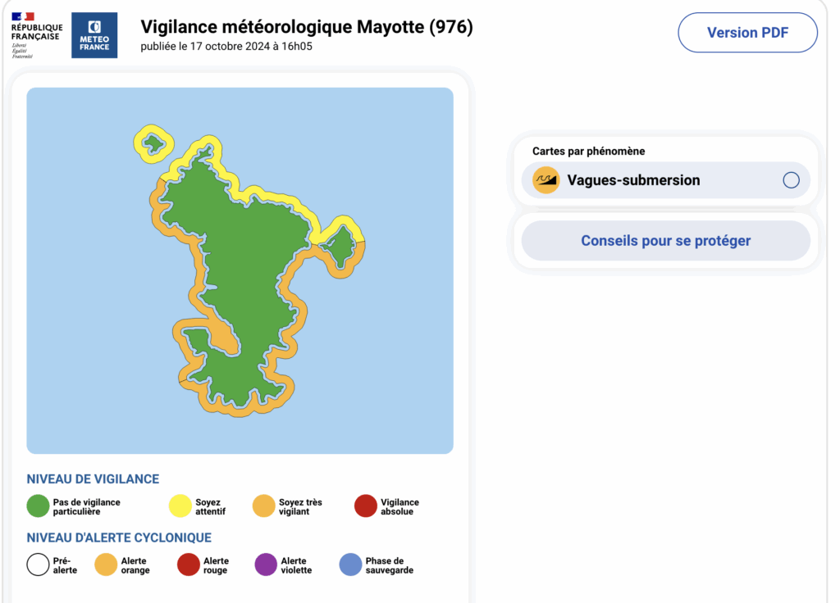Select the Vagues-submersion radio button
The width and height of the screenshot is (840, 603).
[x=791, y=180]
